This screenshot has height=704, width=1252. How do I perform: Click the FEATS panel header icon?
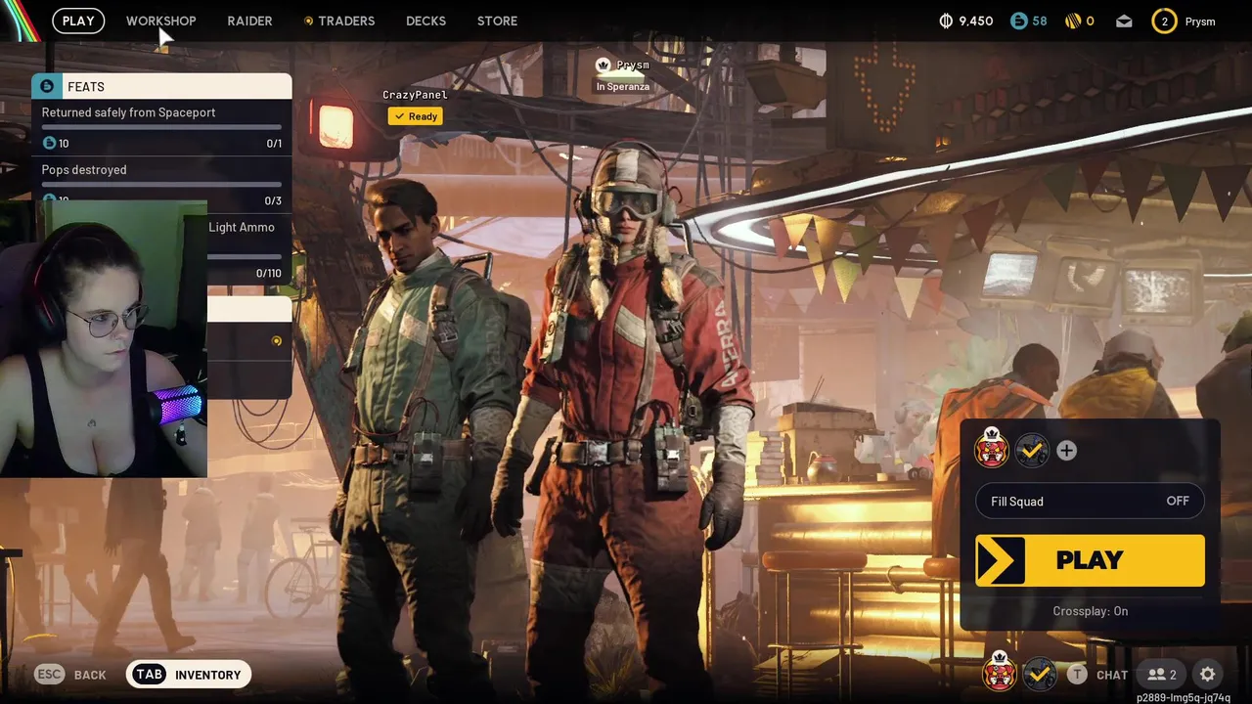(x=45, y=86)
